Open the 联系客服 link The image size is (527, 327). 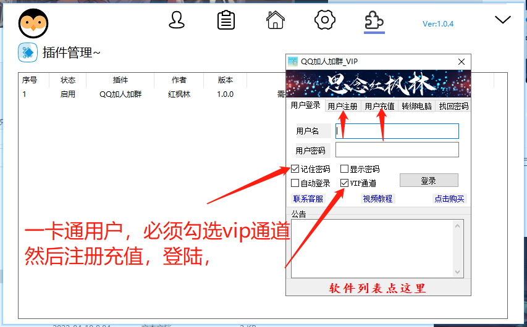click(308, 199)
